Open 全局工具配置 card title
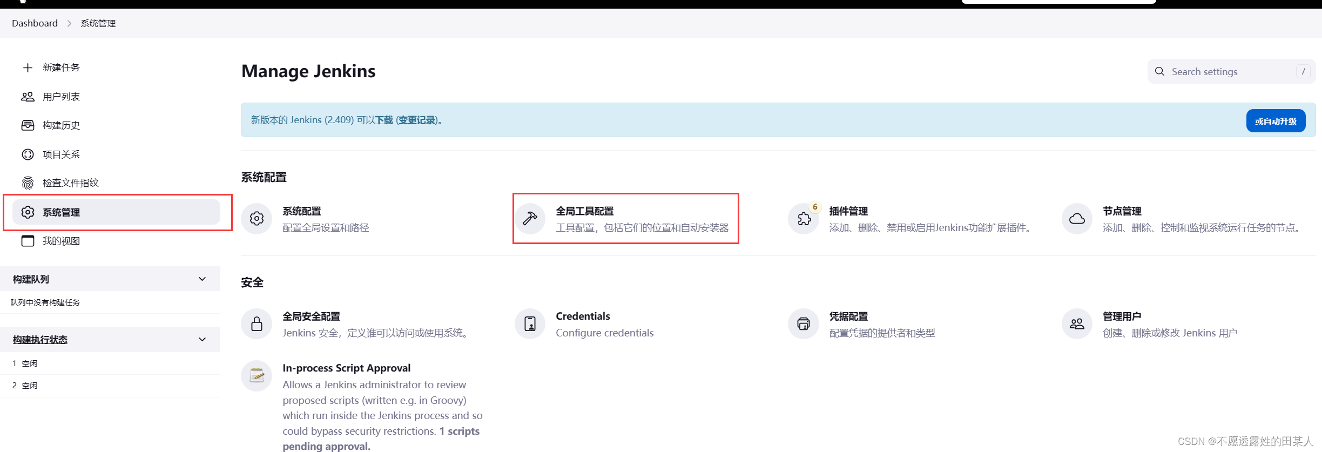Viewport: 1322px width, 452px height. [x=585, y=211]
